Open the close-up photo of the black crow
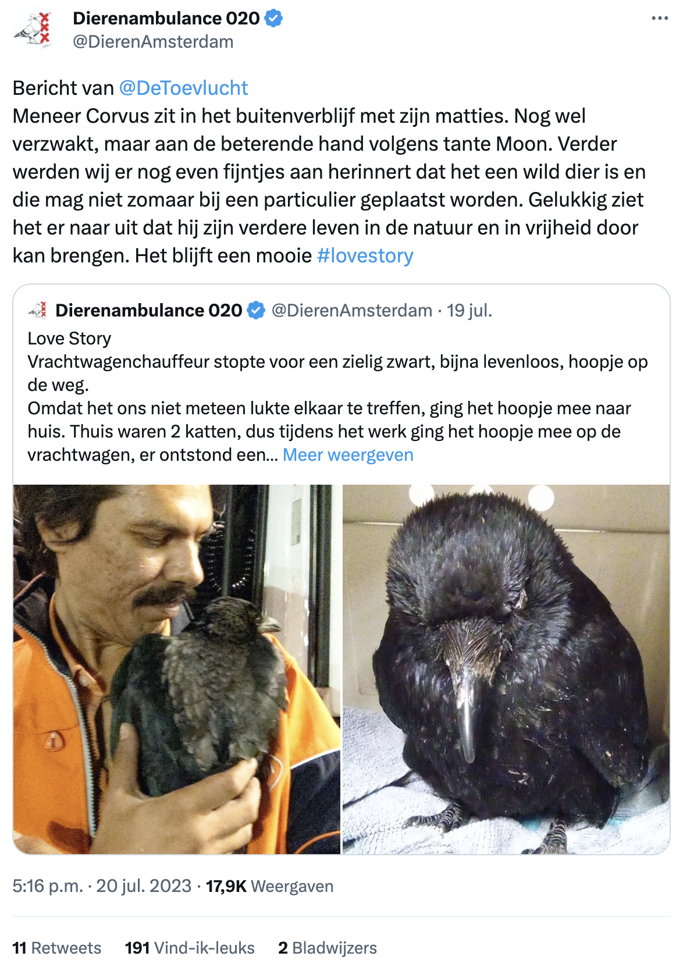The width and height of the screenshot is (683, 967). pyautogui.click(x=506, y=669)
